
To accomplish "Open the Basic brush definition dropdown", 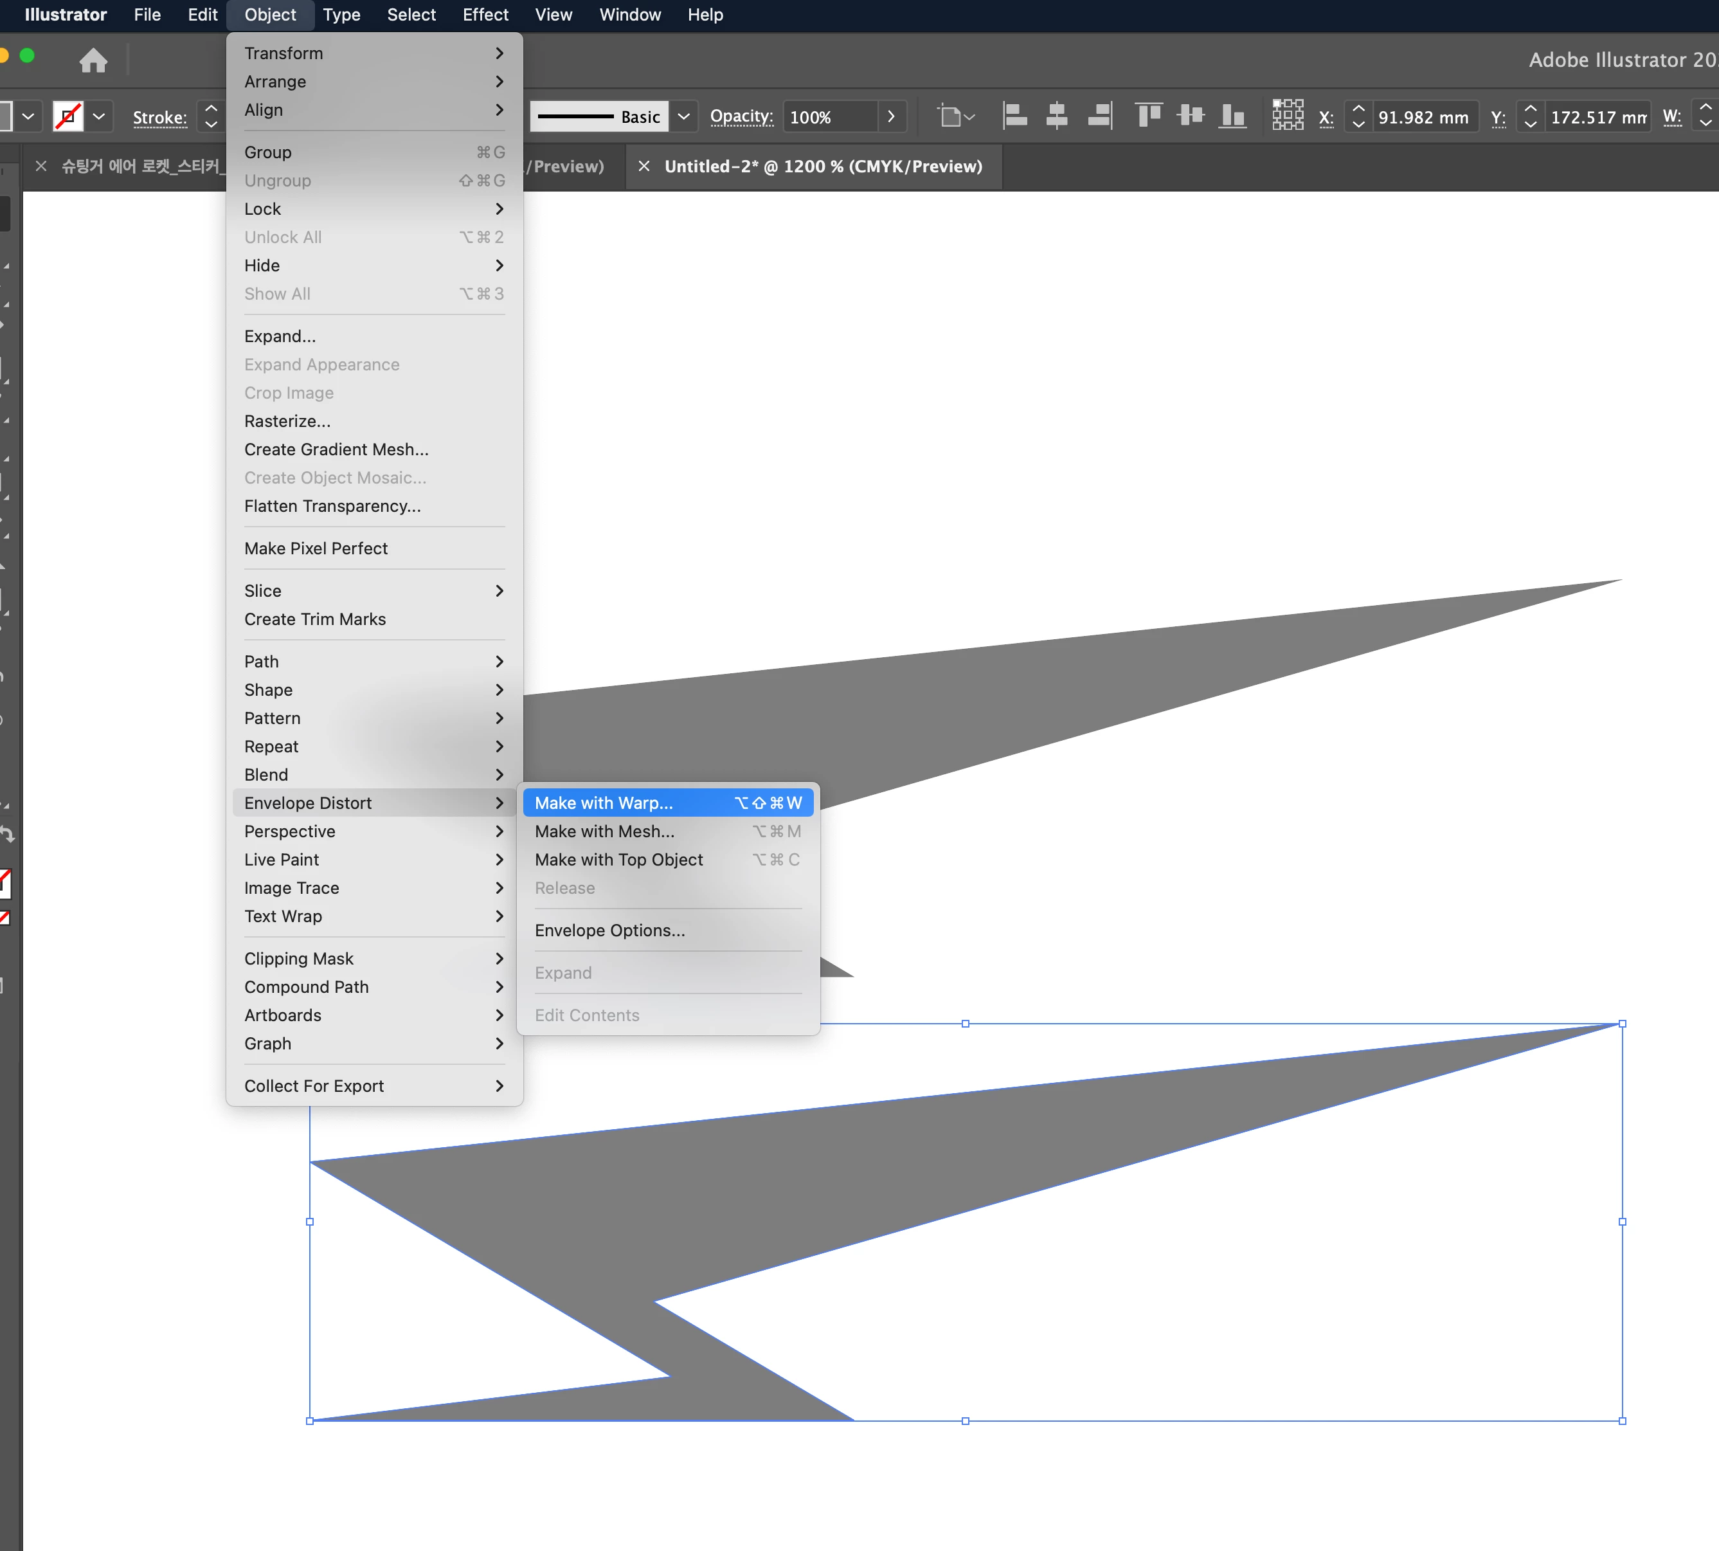I will point(683,117).
